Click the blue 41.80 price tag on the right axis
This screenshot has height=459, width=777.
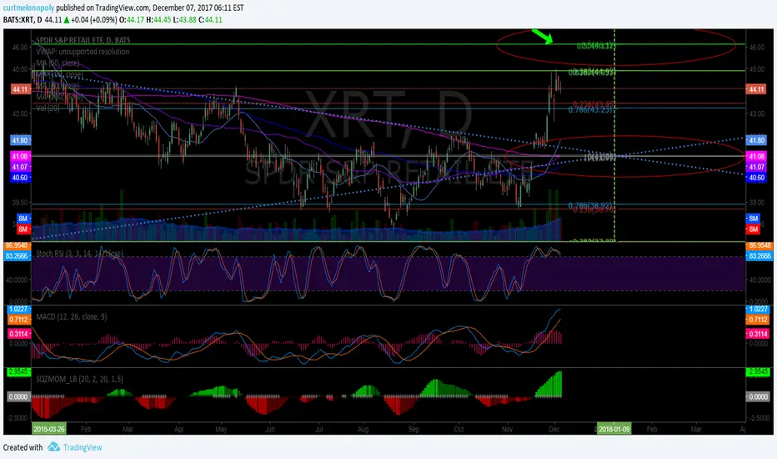pyautogui.click(x=756, y=141)
